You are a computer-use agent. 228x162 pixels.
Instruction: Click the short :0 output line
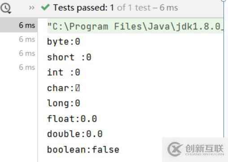(x=69, y=57)
